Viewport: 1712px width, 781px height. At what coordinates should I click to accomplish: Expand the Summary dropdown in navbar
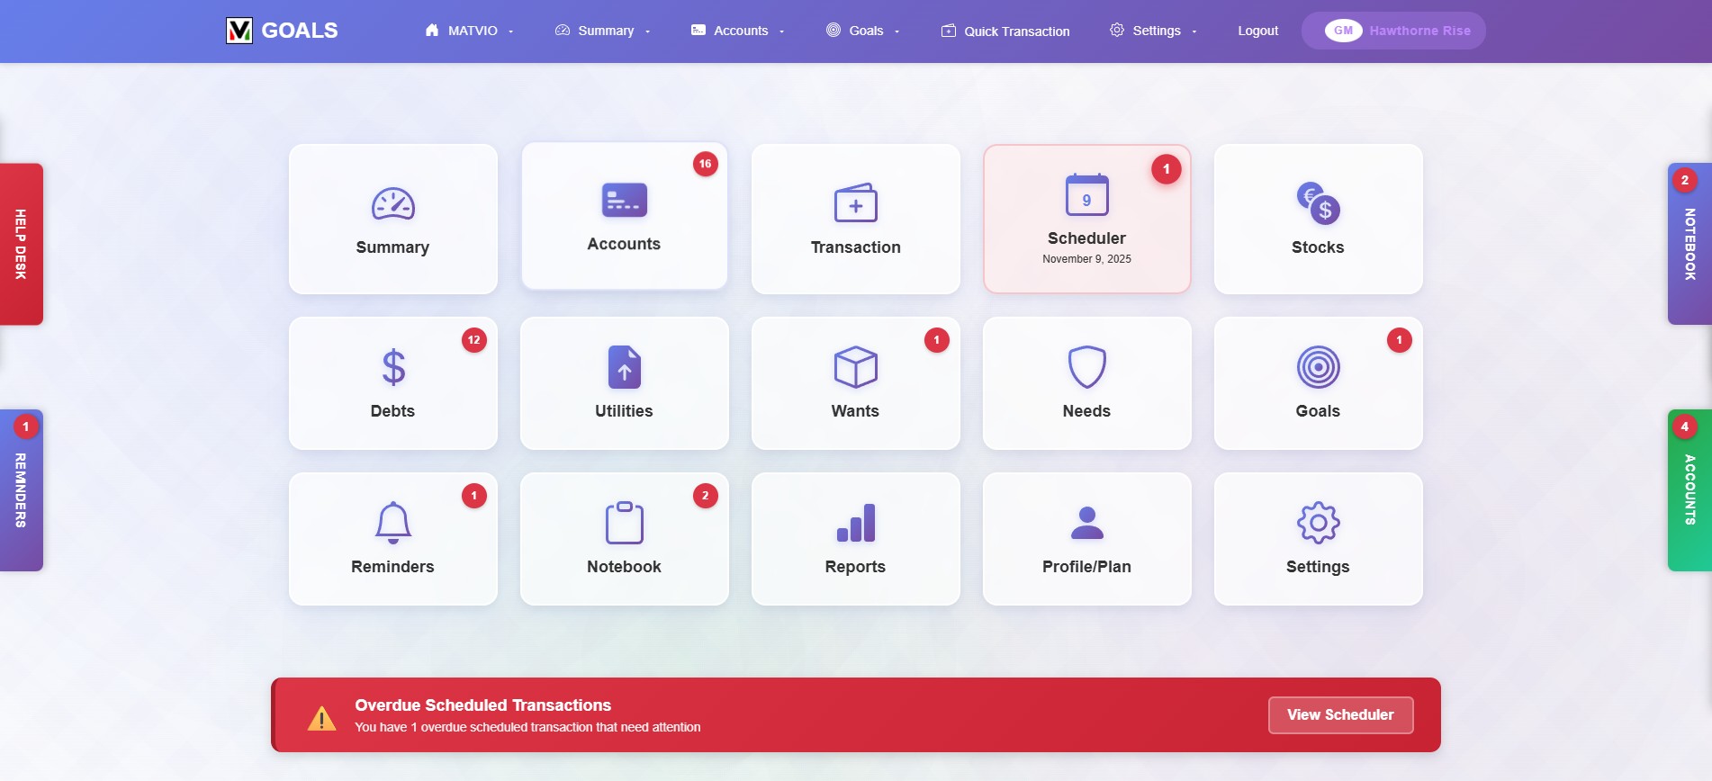[603, 31]
